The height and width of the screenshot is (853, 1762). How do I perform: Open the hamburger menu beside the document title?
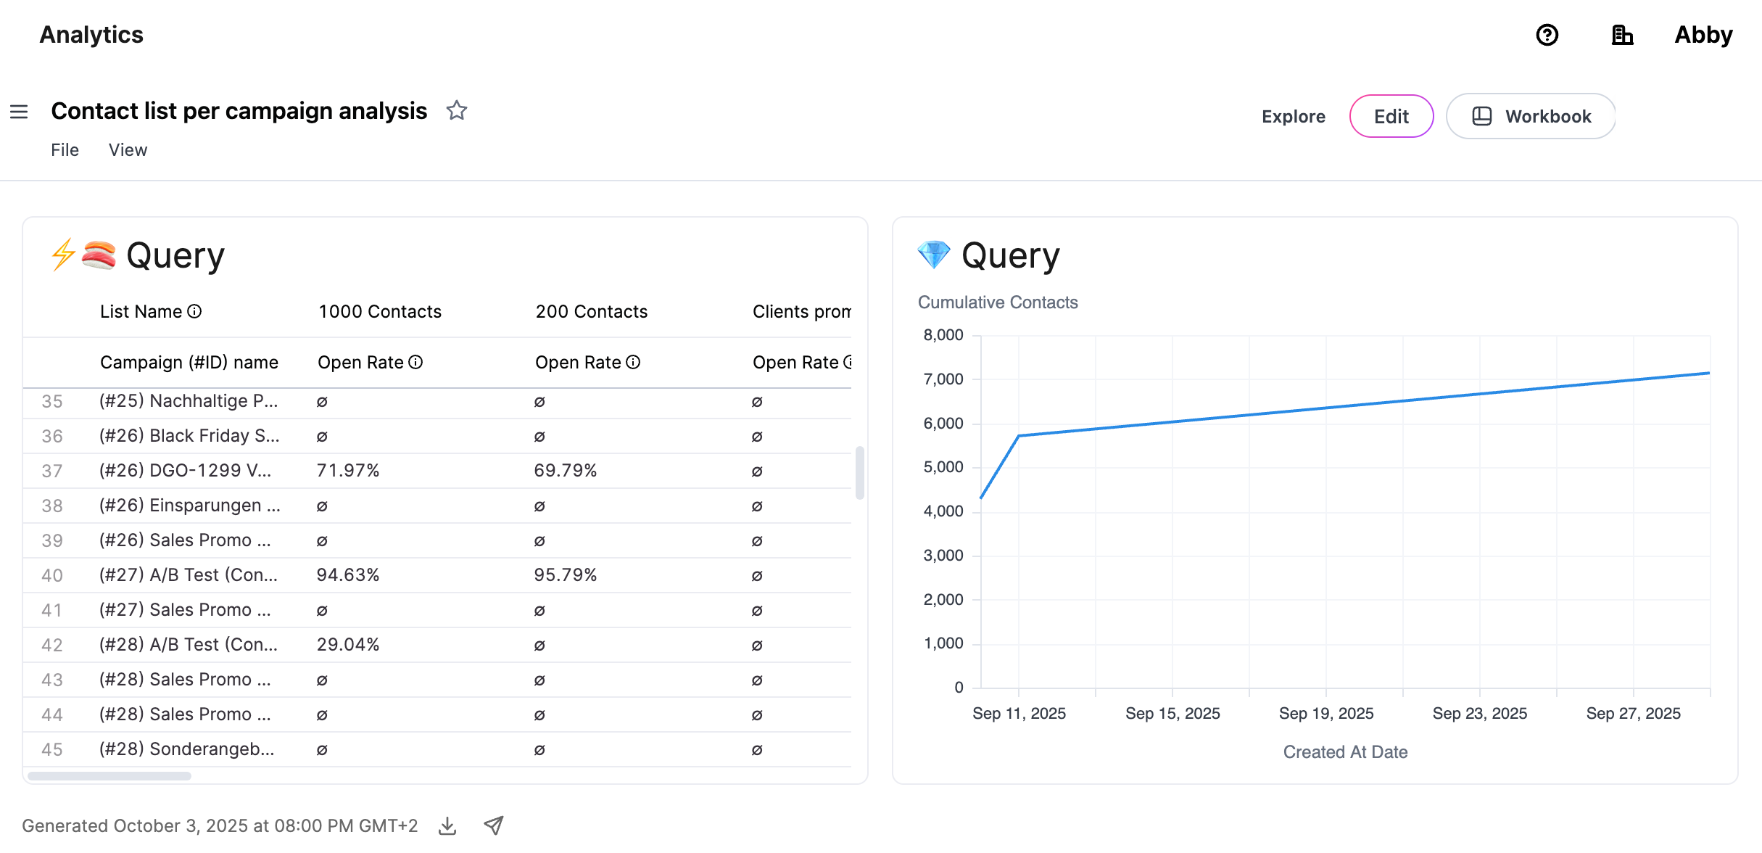coord(18,112)
